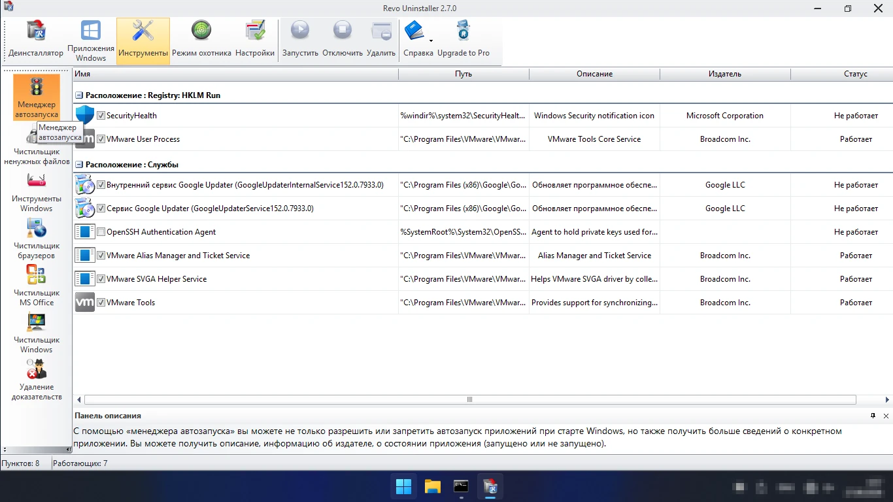This screenshot has height=502, width=893.
Task: Uncheck the VMware Tools service checkbox
Action: coord(101,303)
